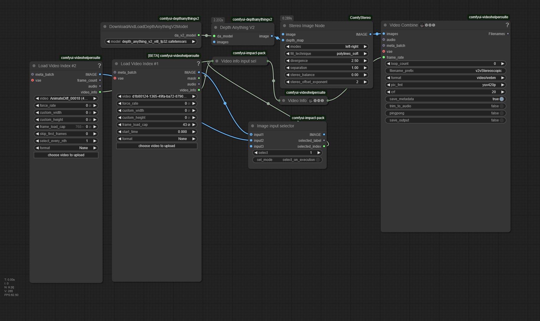Collapse the DownloadAndLoadDepthAnythingV2Model node dot
Screen dimensions: 540x321
pyautogui.click(x=105, y=27)
